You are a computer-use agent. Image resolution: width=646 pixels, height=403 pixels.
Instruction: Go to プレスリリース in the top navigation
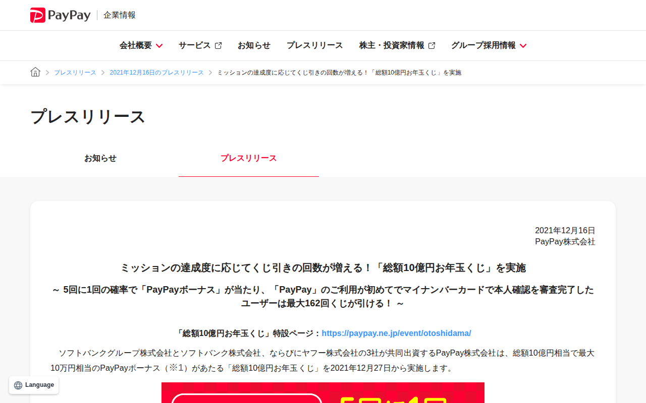(314, 45)
